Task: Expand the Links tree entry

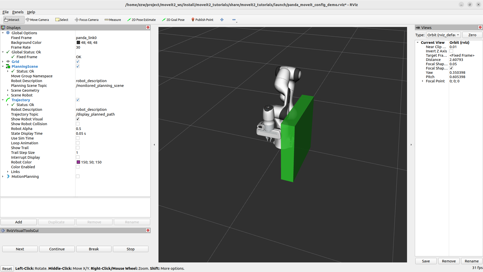Action: click(x=8, y=172)
